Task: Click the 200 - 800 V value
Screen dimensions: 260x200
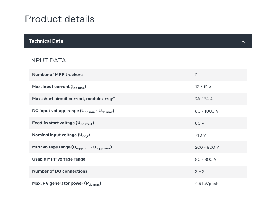Action: tap(207, 147)
